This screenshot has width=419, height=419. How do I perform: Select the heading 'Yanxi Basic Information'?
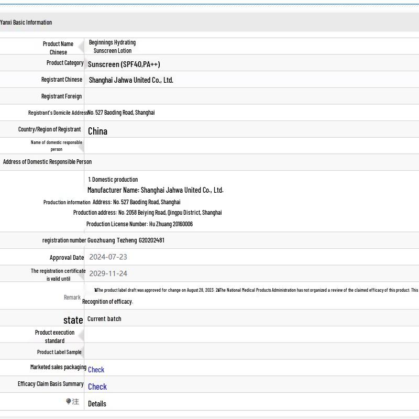tap(26, 23)
